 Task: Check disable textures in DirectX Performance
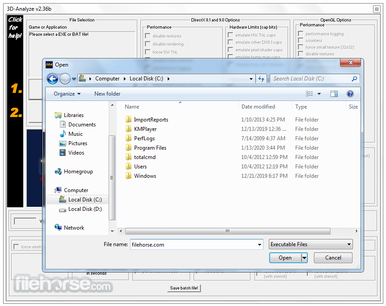(148, 36)
